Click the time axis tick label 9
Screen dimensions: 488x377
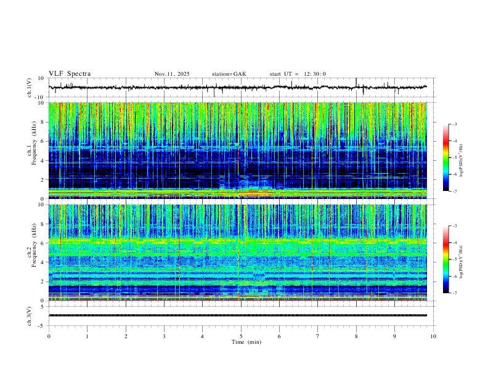click(394, 336)
